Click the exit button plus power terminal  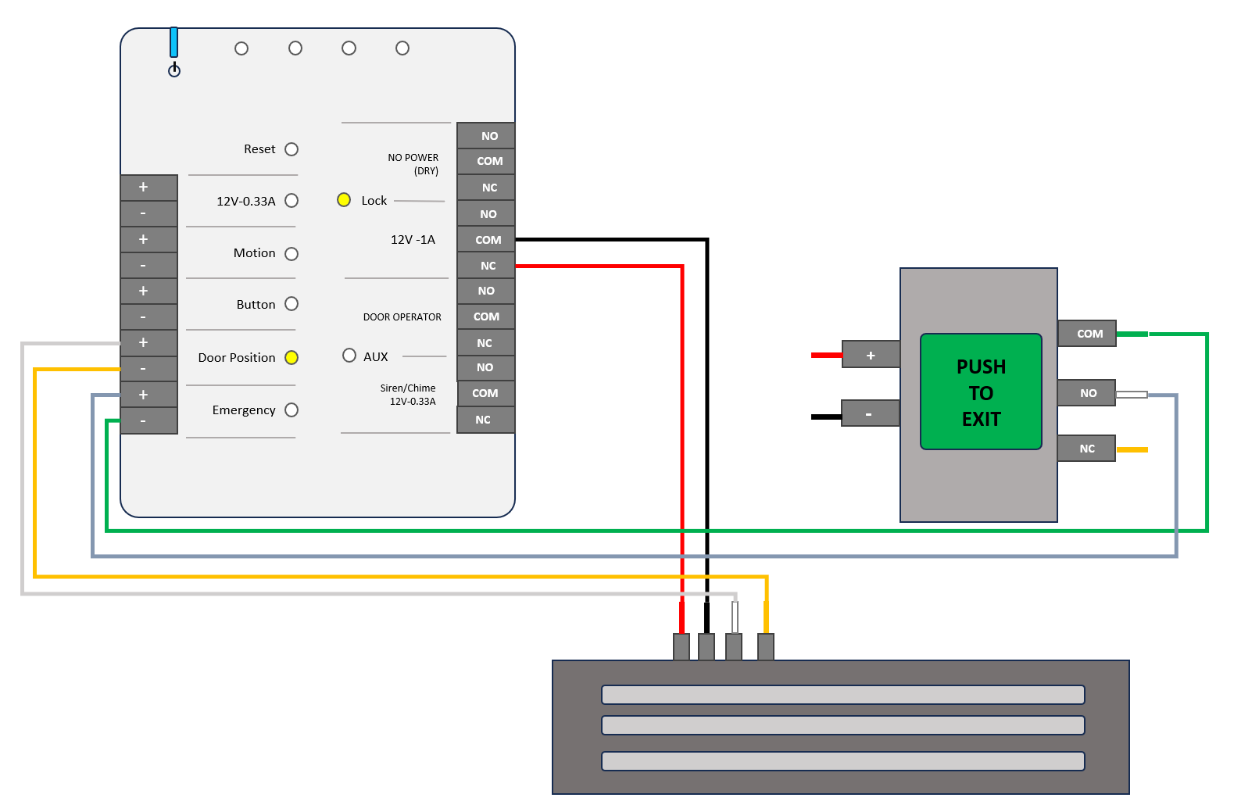coord(871,354)
